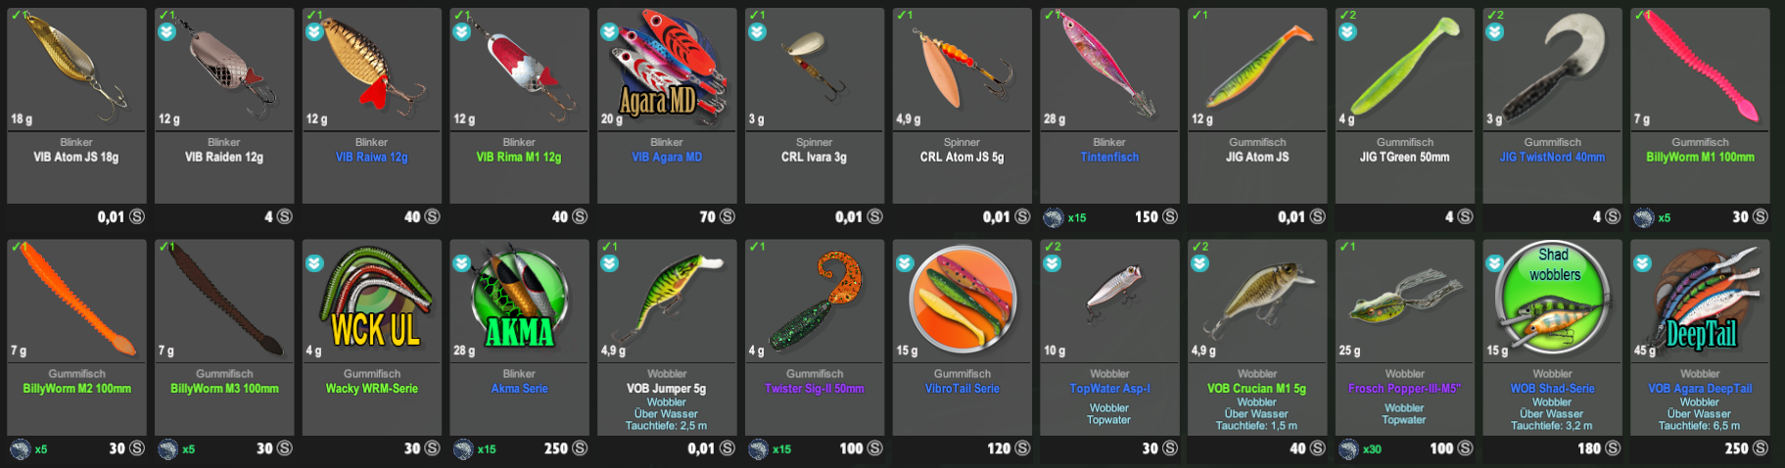1785x468 pixels.
Task: Click the fish scale x15 icon on Tintenfisch
Action: 1054,217
